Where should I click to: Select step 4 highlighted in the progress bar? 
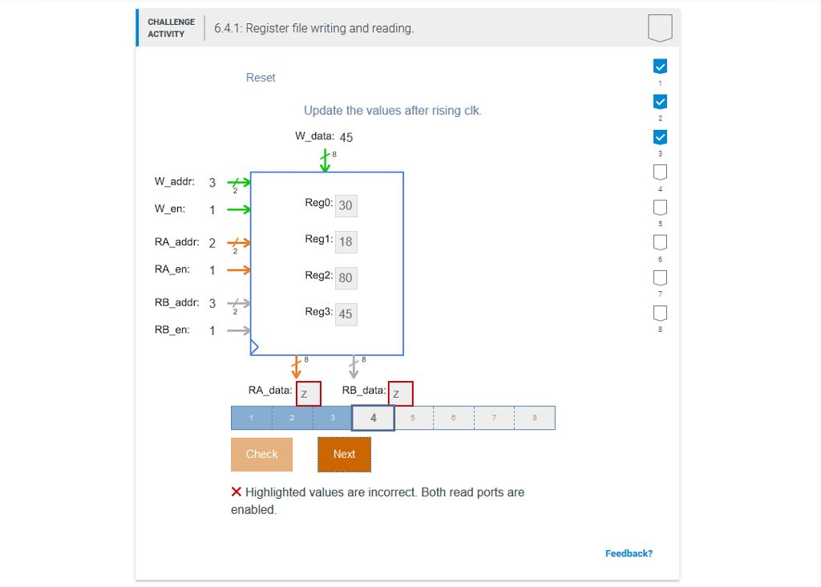coord(372,417)
